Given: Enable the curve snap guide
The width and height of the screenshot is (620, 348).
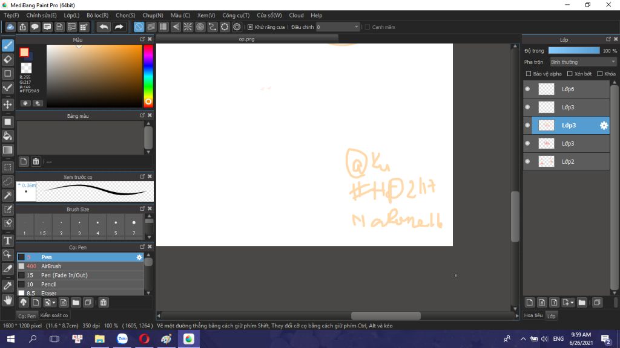Looking at the screenshot, I should point(213,27).
